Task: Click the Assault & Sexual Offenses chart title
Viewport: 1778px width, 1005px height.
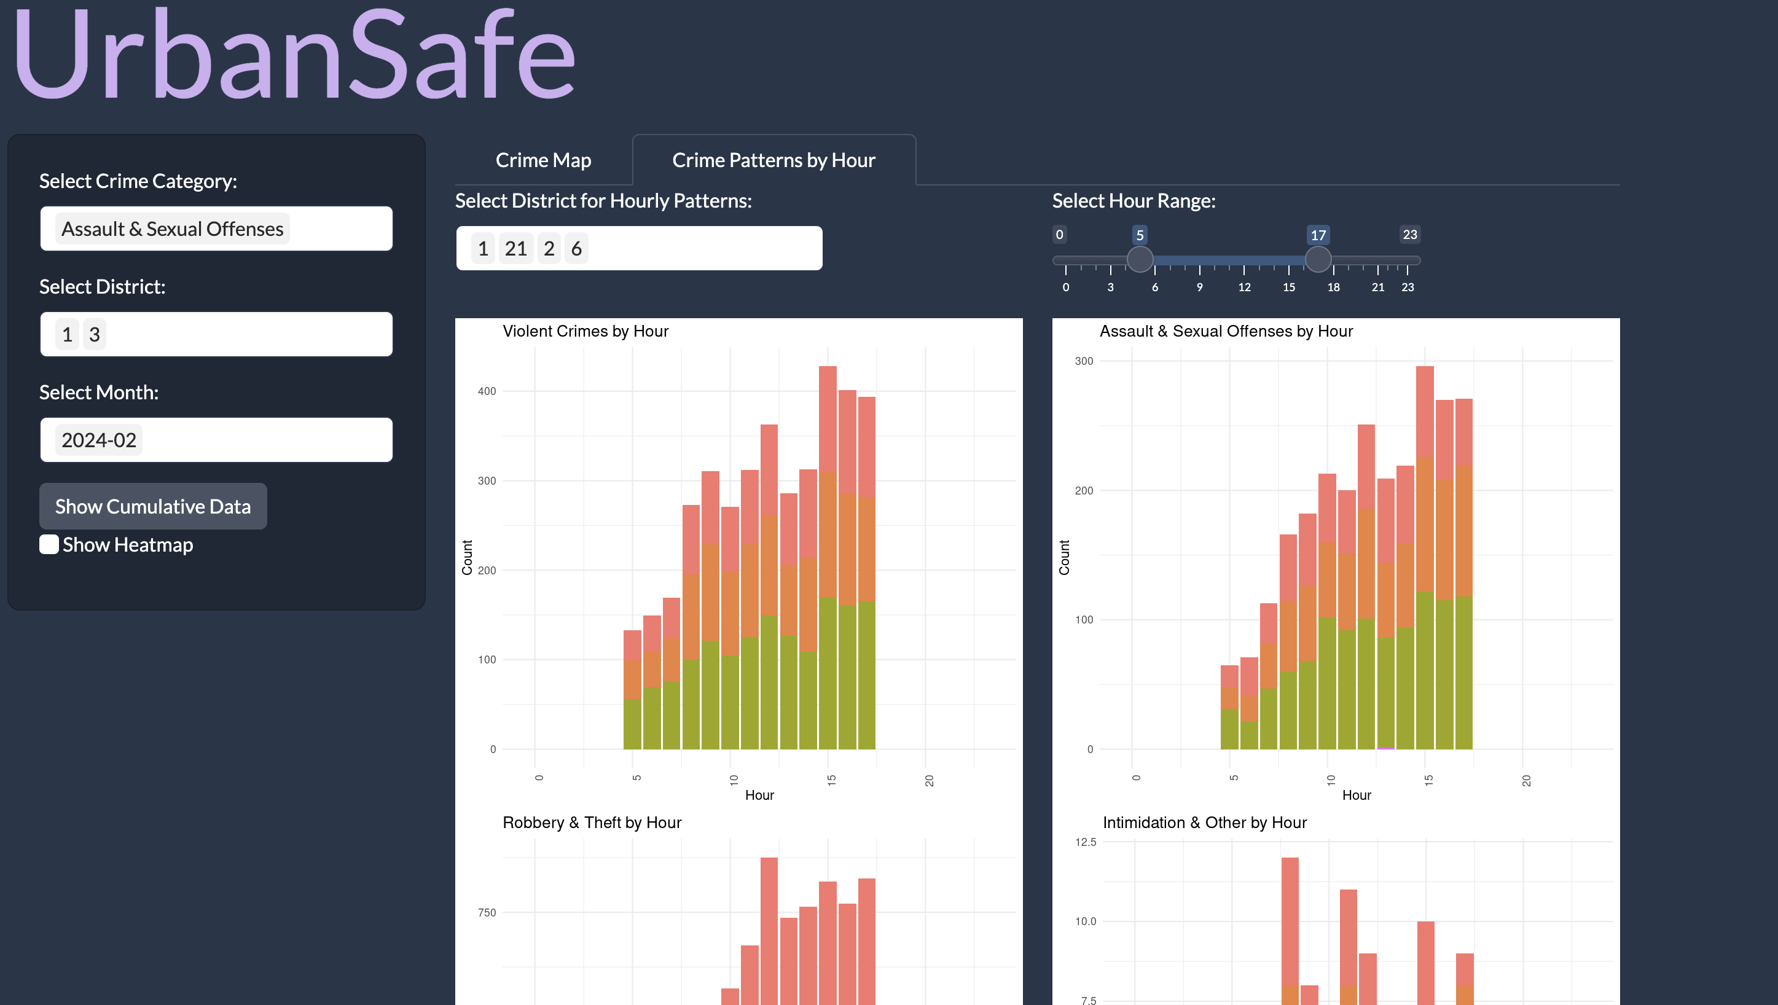Action: pyautogui.click(x=1226, y=331)
